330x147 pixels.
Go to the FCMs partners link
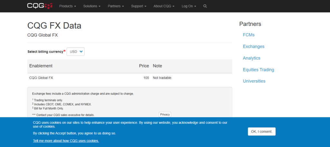point(248,35)
